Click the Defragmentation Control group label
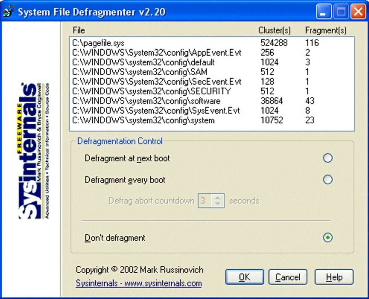 (x=120, y=141)
